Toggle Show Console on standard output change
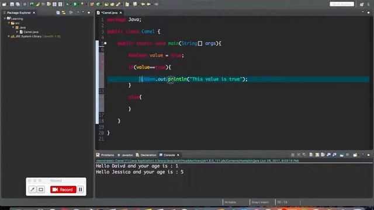The width and height of the screenshot is (374, 210). pyautogui.click(x=328, y=155)
